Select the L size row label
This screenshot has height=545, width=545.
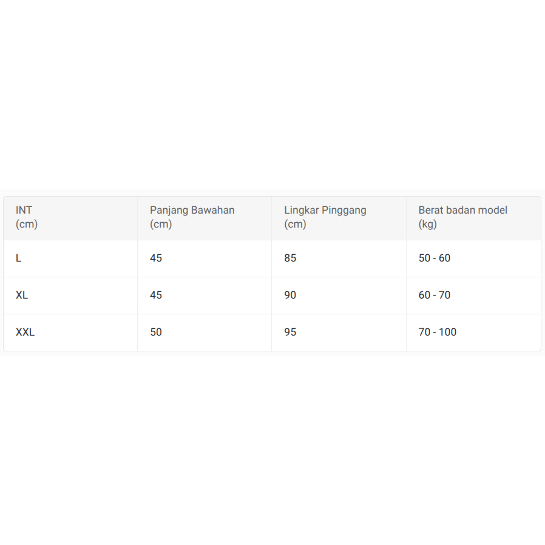pos(19,258)
